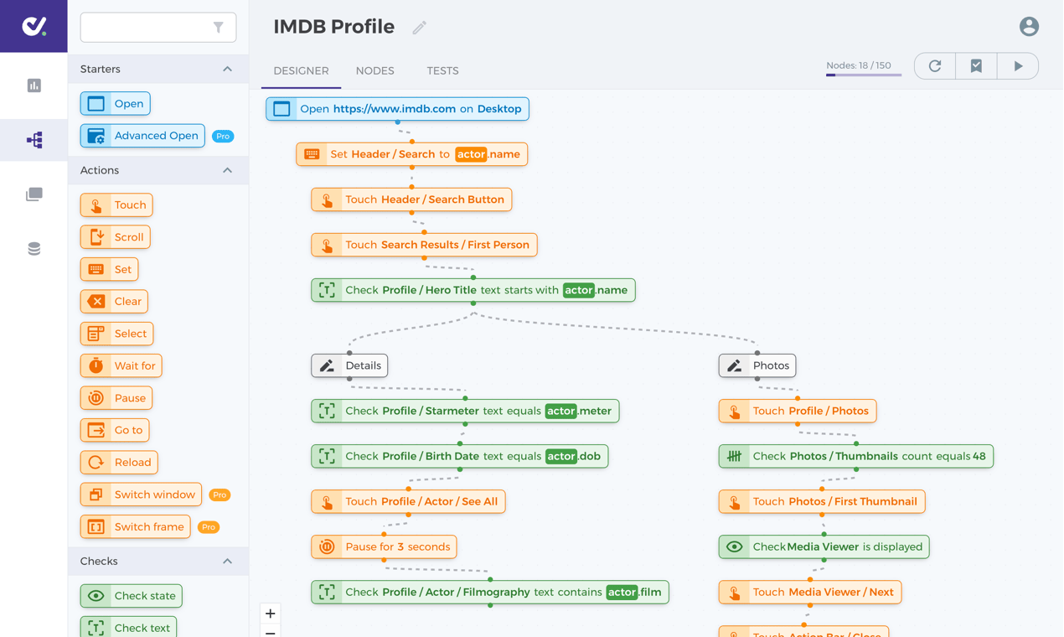This screenshot has width=1064, height=637.
Task: Select the Advanced Open starter block
Action: click(142, 136)
